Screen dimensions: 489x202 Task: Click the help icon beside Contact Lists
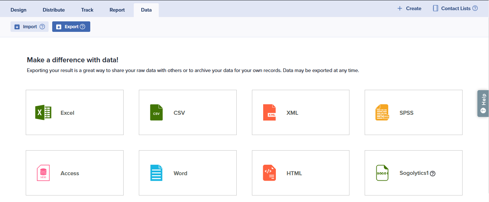tap(475, 8)
